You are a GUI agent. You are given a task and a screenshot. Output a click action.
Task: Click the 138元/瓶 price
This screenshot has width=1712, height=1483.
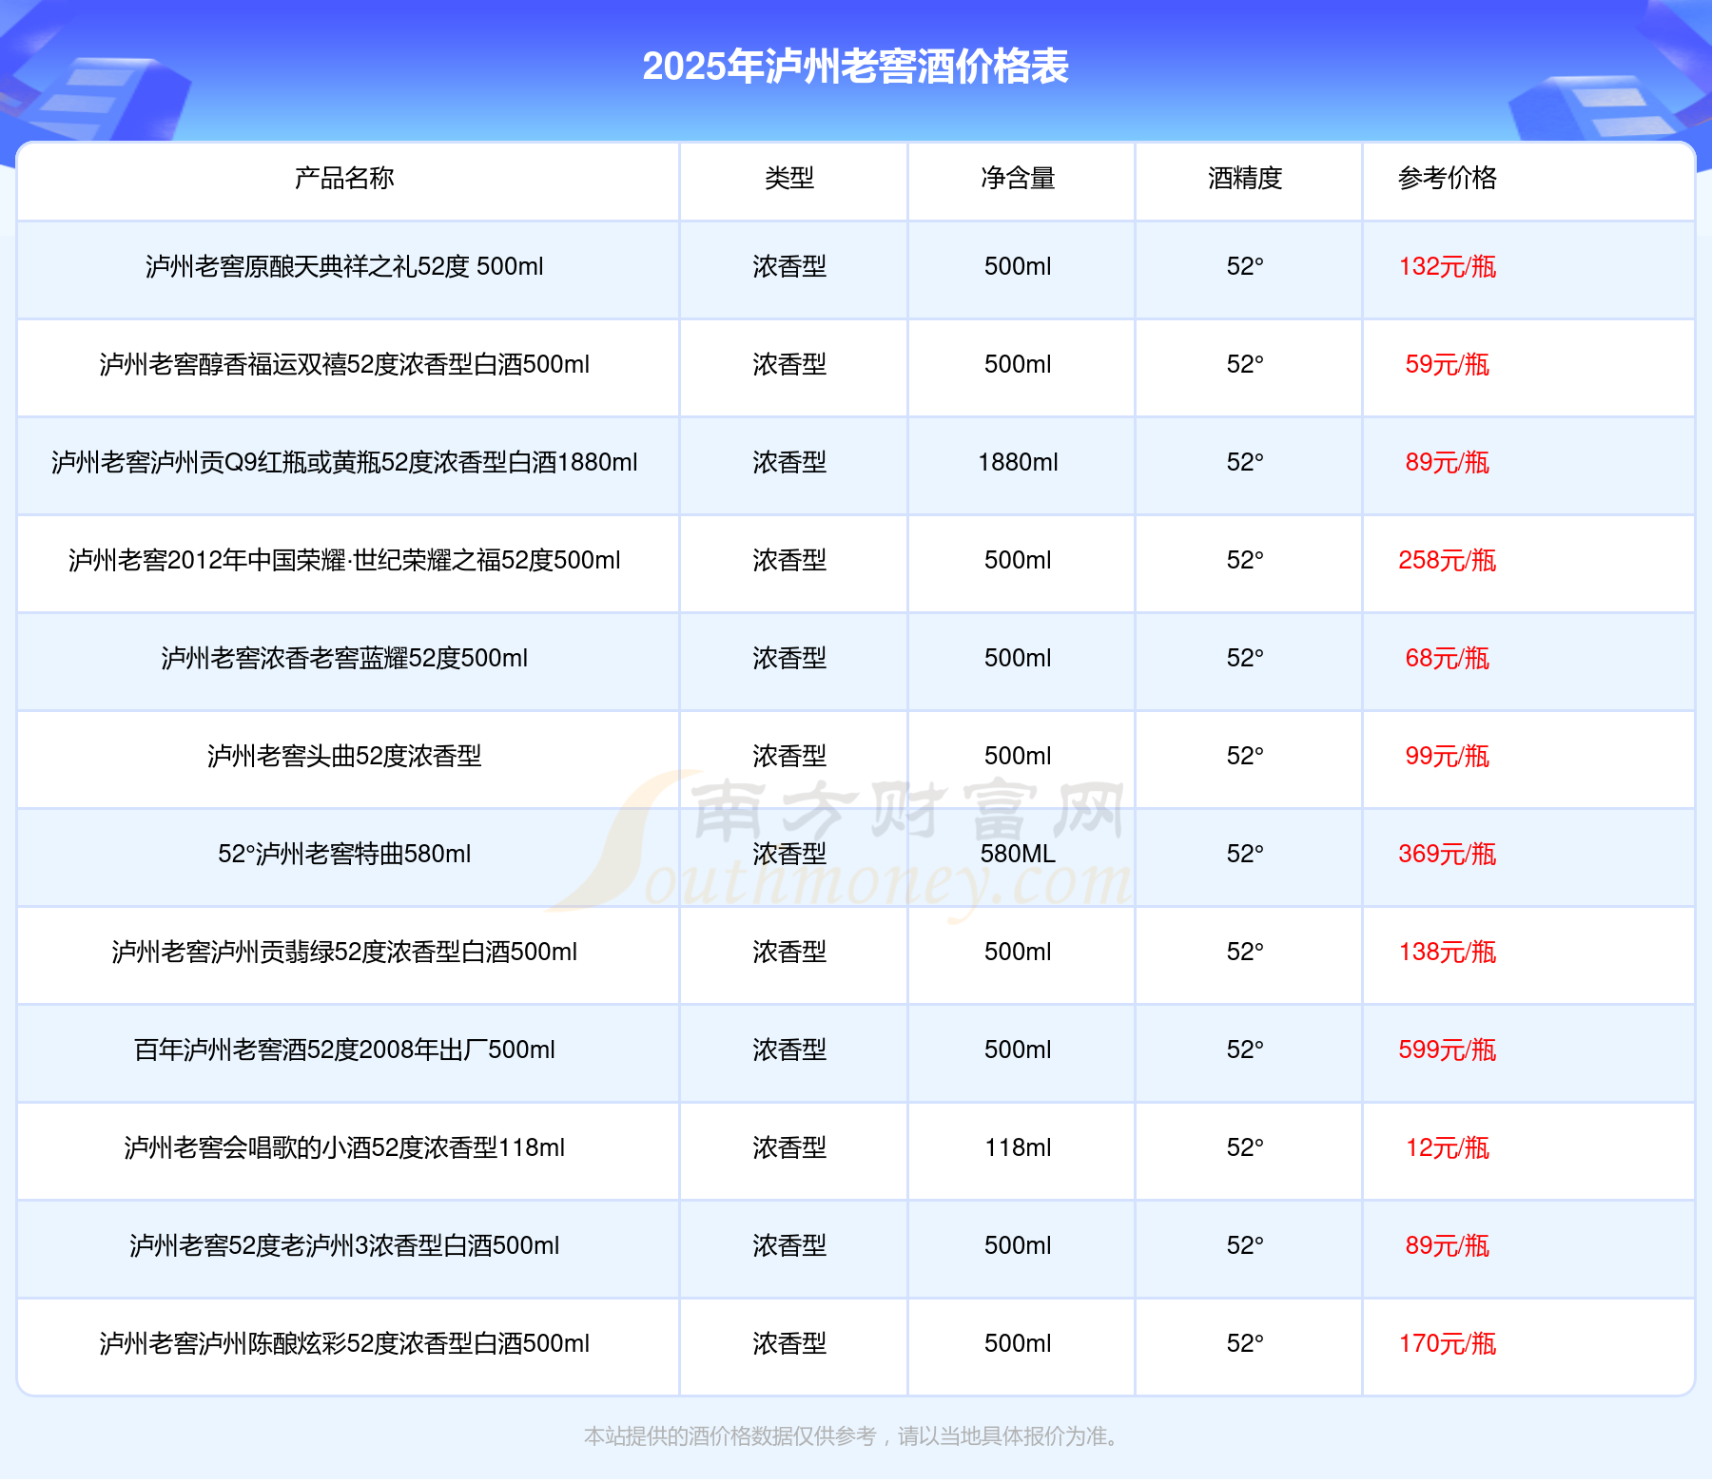pos(1448,952)
